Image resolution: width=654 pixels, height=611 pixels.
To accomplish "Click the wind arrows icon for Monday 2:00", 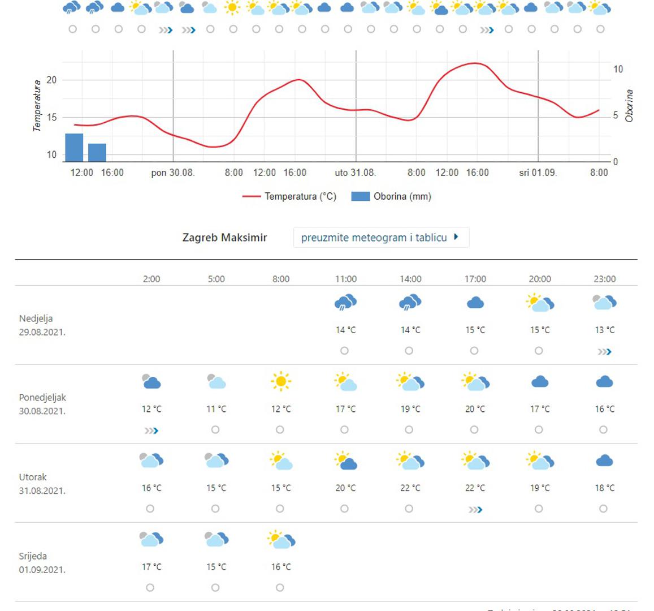I will (151, 431).
